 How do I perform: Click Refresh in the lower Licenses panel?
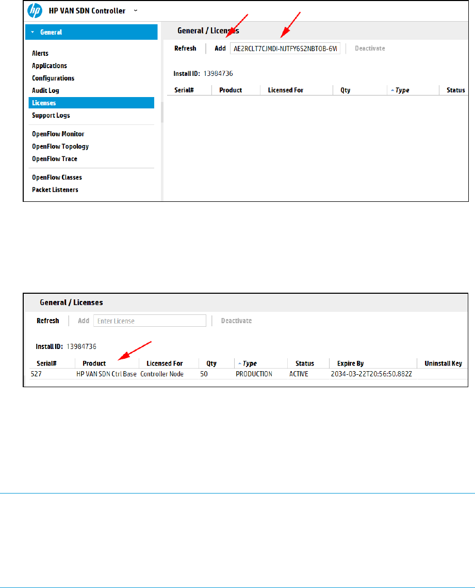tap(48, 321)
